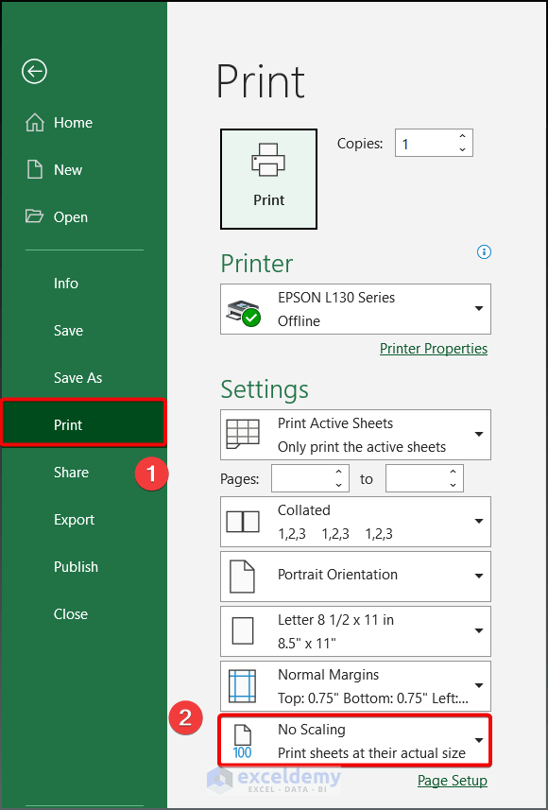548x810 pixels.
Task: Select the Print menu item
Action: tap(67, 424)
